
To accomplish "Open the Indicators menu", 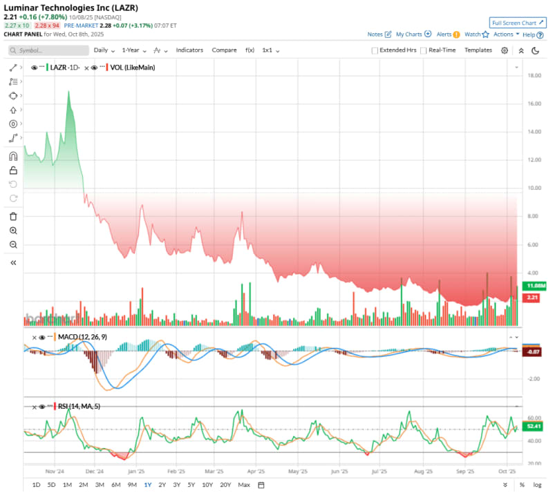I will click(189, 50).
